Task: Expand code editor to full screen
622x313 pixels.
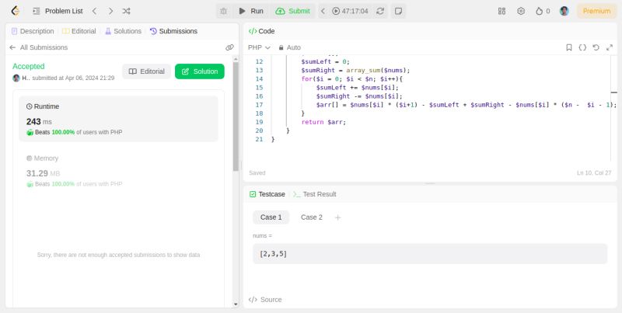Action: click(609, 47)
